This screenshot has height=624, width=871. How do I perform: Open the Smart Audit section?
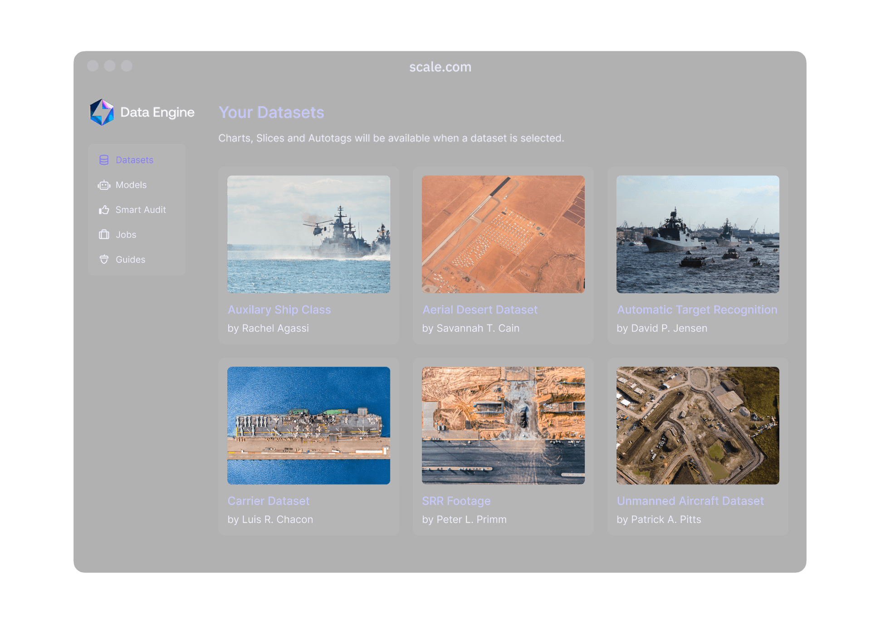pyautogui.click(x=141, y=210)
